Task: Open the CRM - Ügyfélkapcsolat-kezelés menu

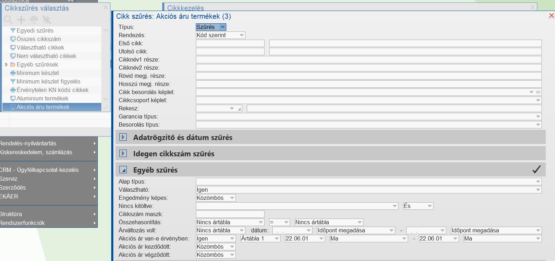Action: 48,170
